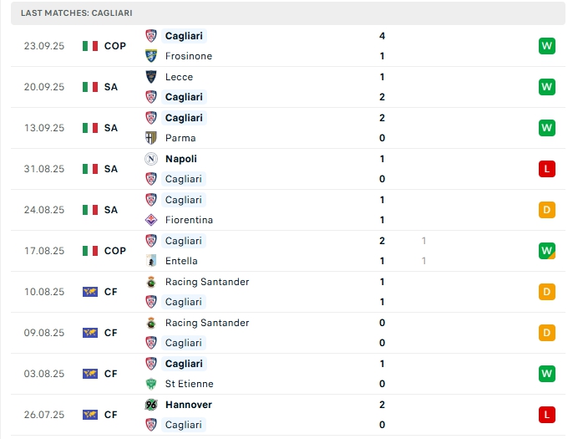Image resolution: width=573 pixels, height=439 pixels.
Task: Open the Napoli team name link
Action: pos(181,159)
